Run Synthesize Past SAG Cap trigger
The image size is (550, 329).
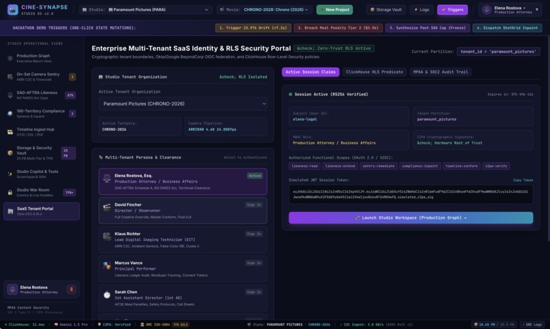click(x=427, y=28)
